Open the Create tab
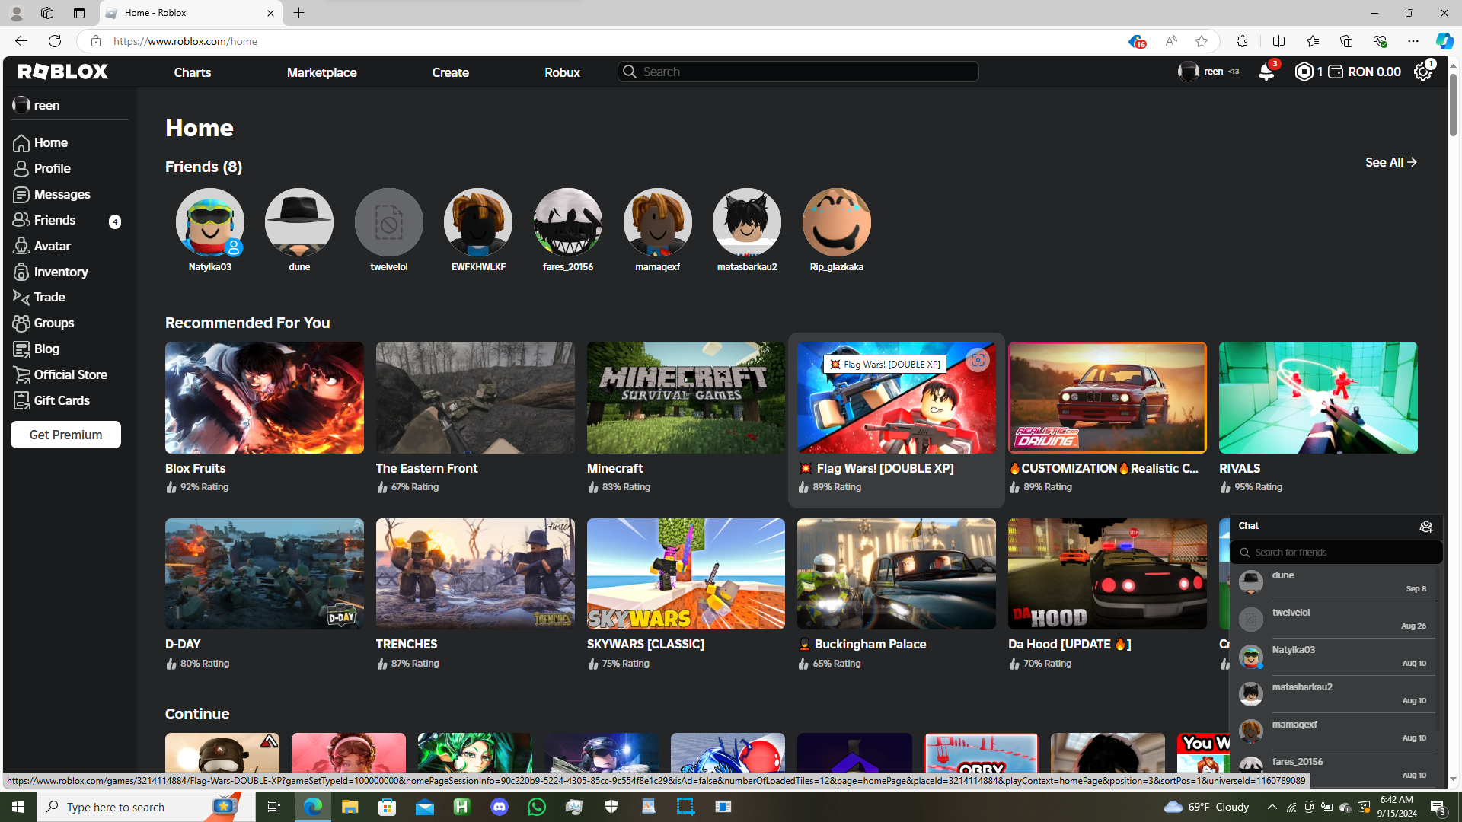 (451, 72)
